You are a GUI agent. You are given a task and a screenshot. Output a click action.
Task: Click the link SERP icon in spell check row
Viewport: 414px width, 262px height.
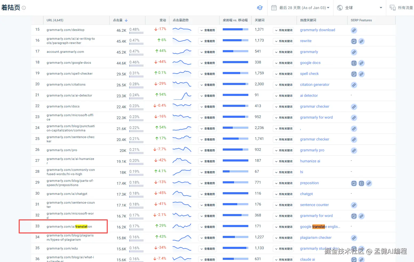click(x=361, y=74)
